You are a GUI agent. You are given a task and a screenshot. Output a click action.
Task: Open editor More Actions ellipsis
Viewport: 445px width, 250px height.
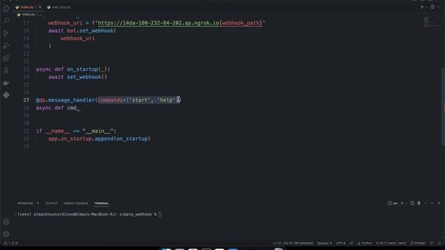click(x=439, y=7)
